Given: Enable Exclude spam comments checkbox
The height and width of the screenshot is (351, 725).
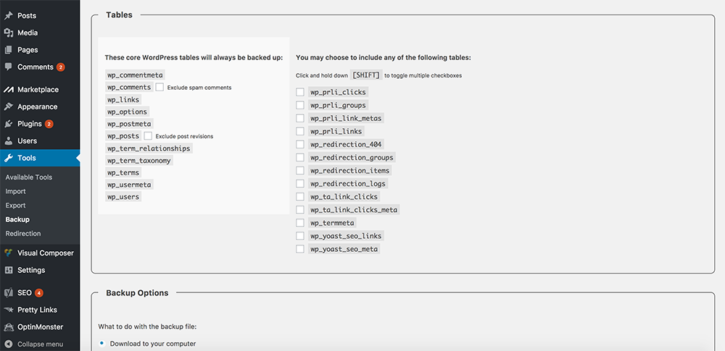Looking at the screenshot, I should [159, 87].
